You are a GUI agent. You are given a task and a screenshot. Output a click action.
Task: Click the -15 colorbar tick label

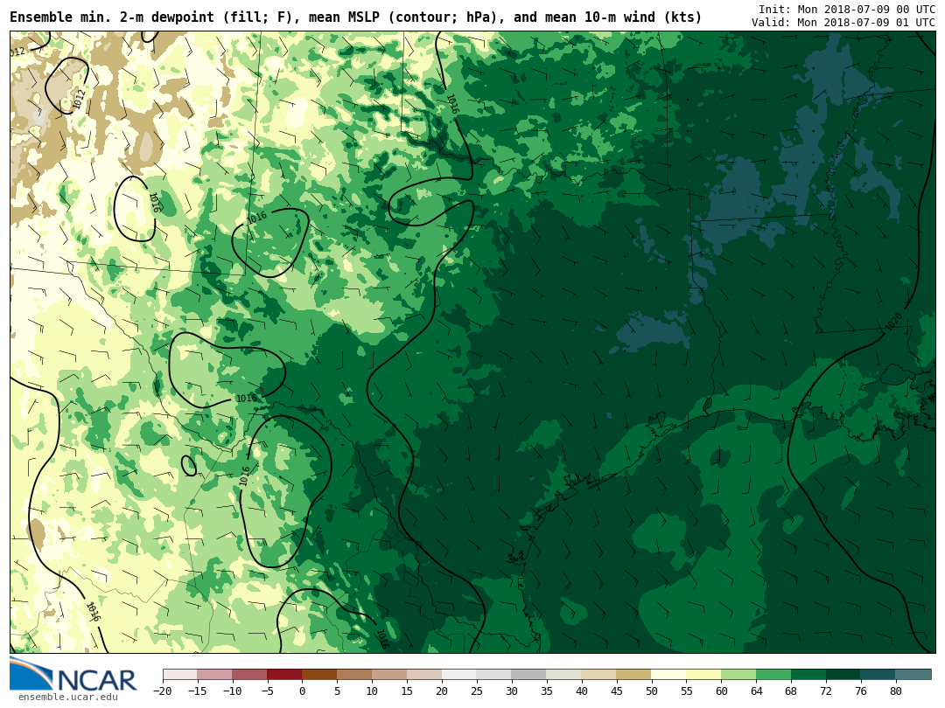[x=197, y=691]
